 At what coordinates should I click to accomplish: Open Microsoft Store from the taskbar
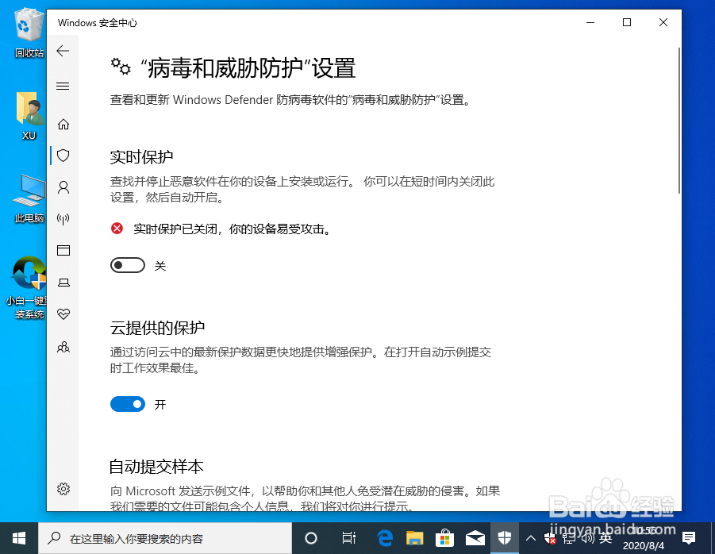click(444, 538)
